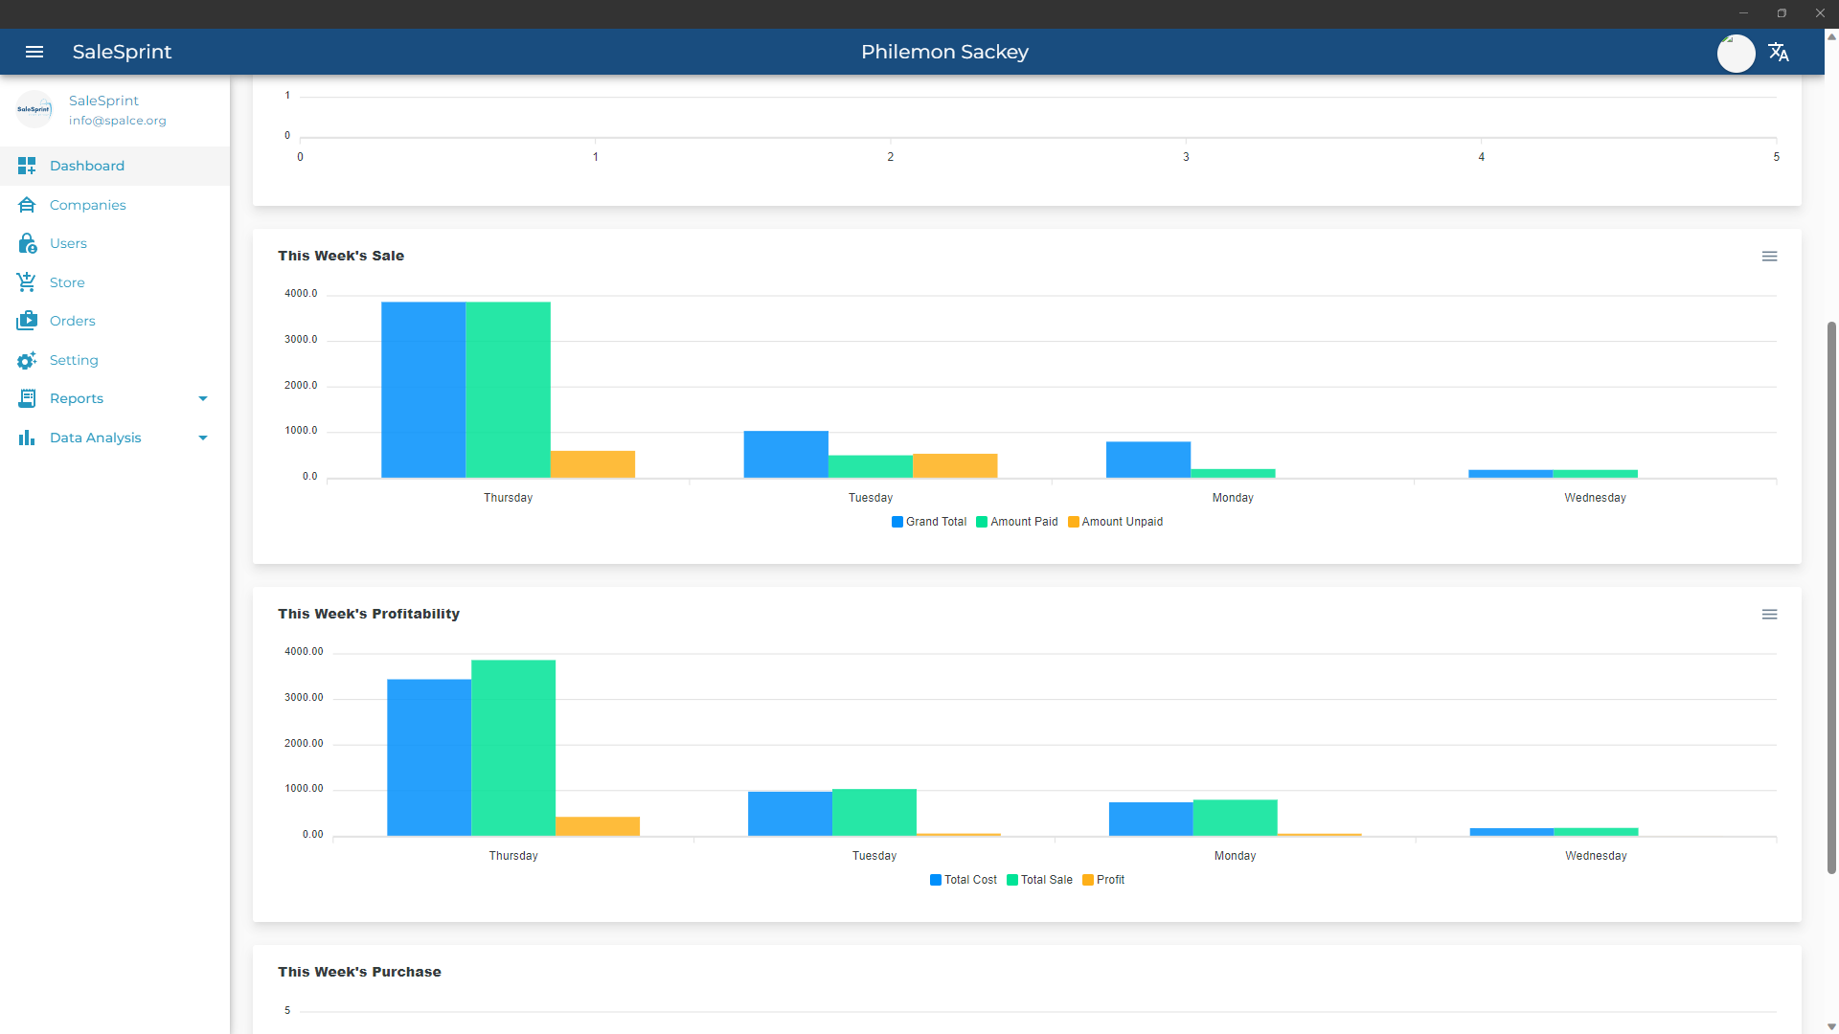
Task: Click the Store cart icon
Action: coord(27,282)
